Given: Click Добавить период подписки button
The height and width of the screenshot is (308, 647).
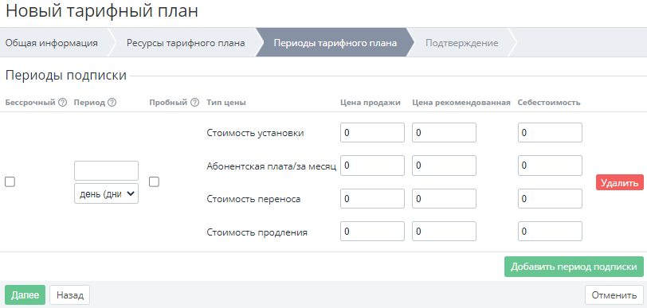Looking at the screenshot, I should click(x=574, y=267).
